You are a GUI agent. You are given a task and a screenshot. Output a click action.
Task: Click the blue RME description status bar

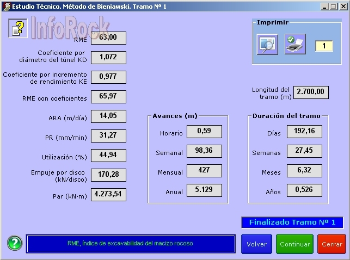(x=131, y=244)
